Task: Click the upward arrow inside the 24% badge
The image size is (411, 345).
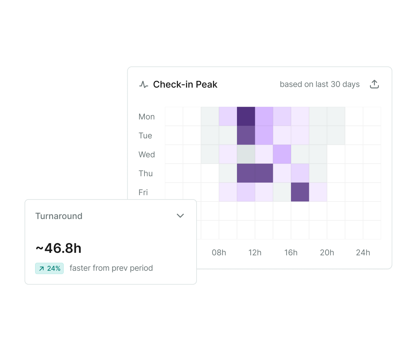Action: tap(41, 268)
